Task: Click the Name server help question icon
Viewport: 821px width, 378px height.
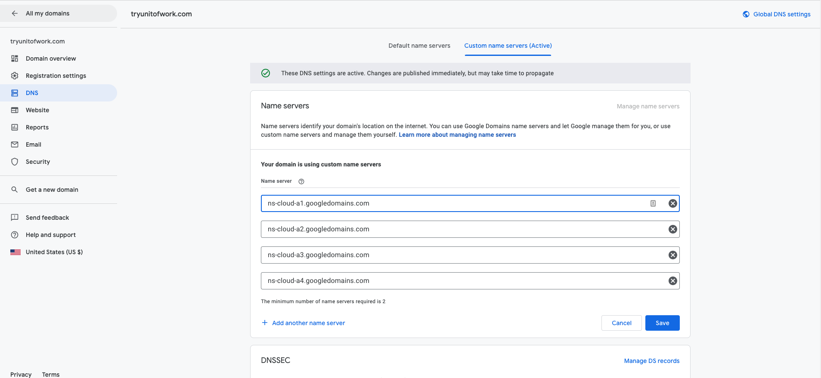Action: point(301,181)
